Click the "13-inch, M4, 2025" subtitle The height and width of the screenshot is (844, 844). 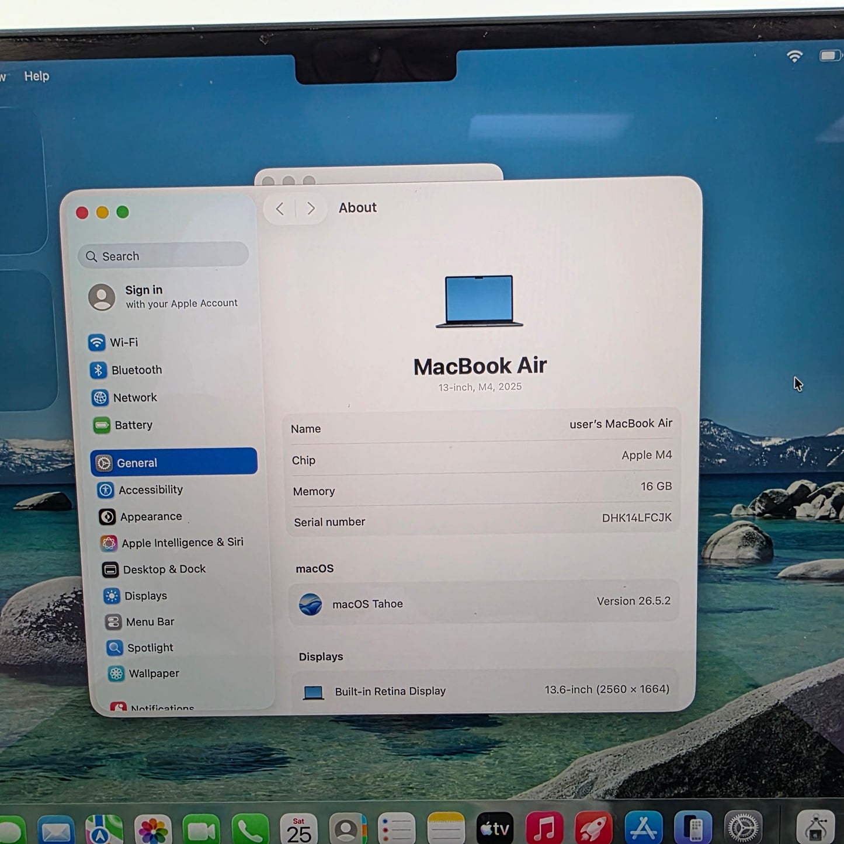coord(480,387)
